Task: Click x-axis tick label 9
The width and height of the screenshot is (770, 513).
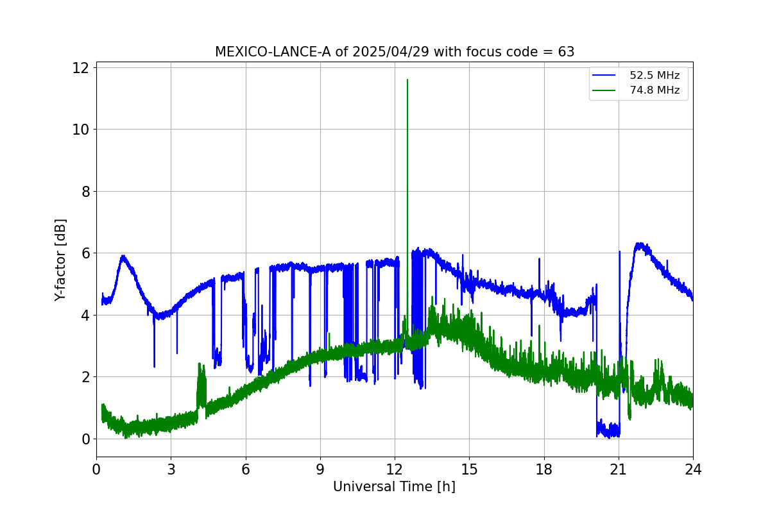Action: (320, 469)
